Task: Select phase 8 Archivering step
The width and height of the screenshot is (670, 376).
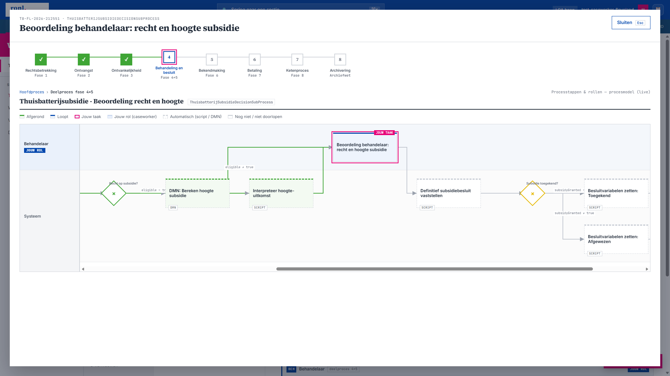Action: pyautogui.click(x=340, y=60)
